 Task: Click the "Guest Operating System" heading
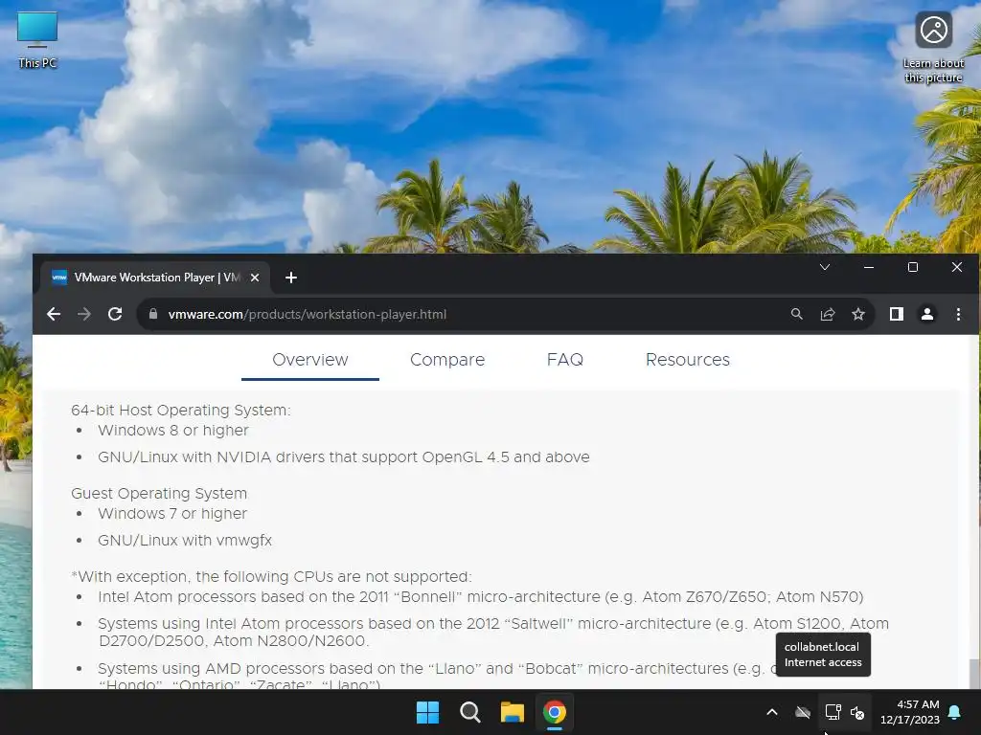159,493
